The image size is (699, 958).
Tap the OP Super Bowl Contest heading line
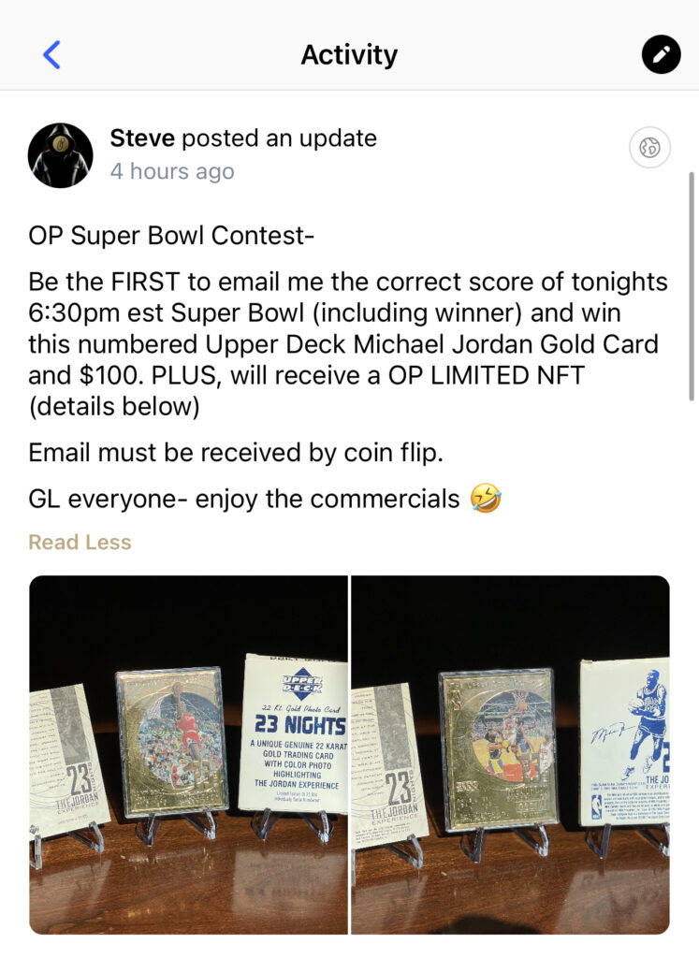pyautogui.click(x=171, y=235)
